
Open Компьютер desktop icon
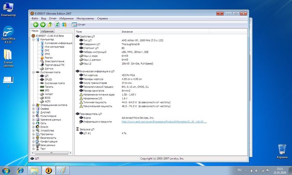(x=8, y=9)
